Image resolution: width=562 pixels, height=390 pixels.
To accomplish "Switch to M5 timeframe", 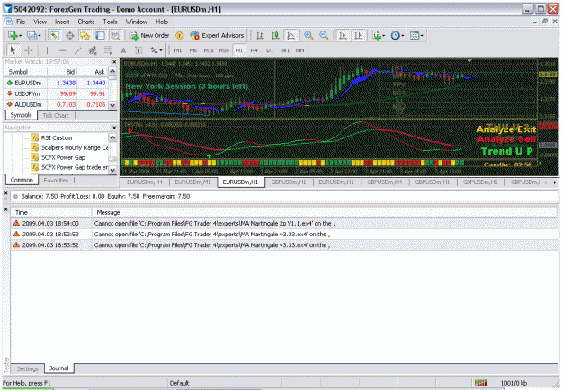I will point(192,50).
